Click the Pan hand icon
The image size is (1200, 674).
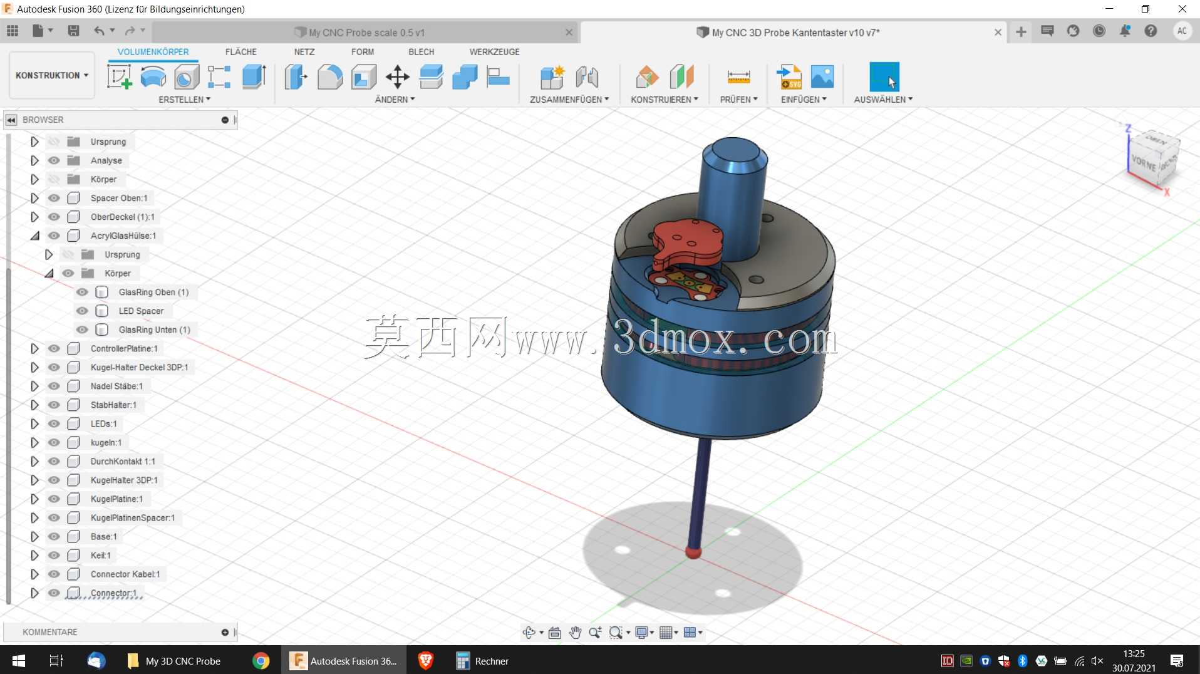click(575, 633)
